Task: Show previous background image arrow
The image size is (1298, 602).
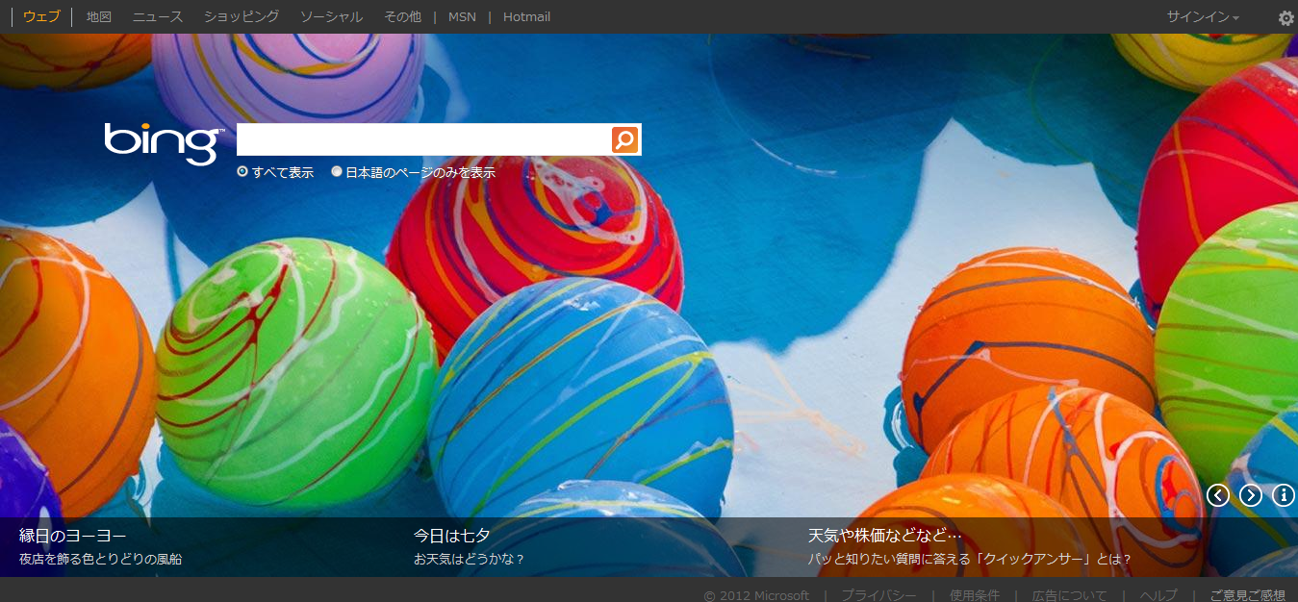Action: pos(1218,495)
